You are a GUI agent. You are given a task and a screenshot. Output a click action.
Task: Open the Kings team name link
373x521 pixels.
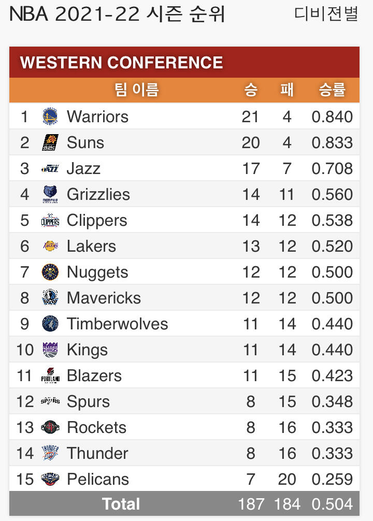[x=87, y=350]
